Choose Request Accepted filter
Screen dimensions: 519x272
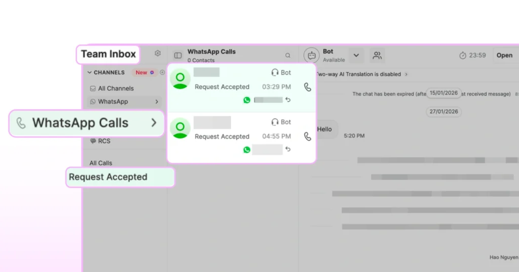[x=120, y=177]
